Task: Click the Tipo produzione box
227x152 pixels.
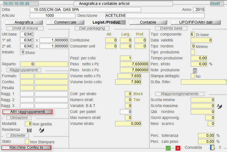Action: click(x=193, y=52)
